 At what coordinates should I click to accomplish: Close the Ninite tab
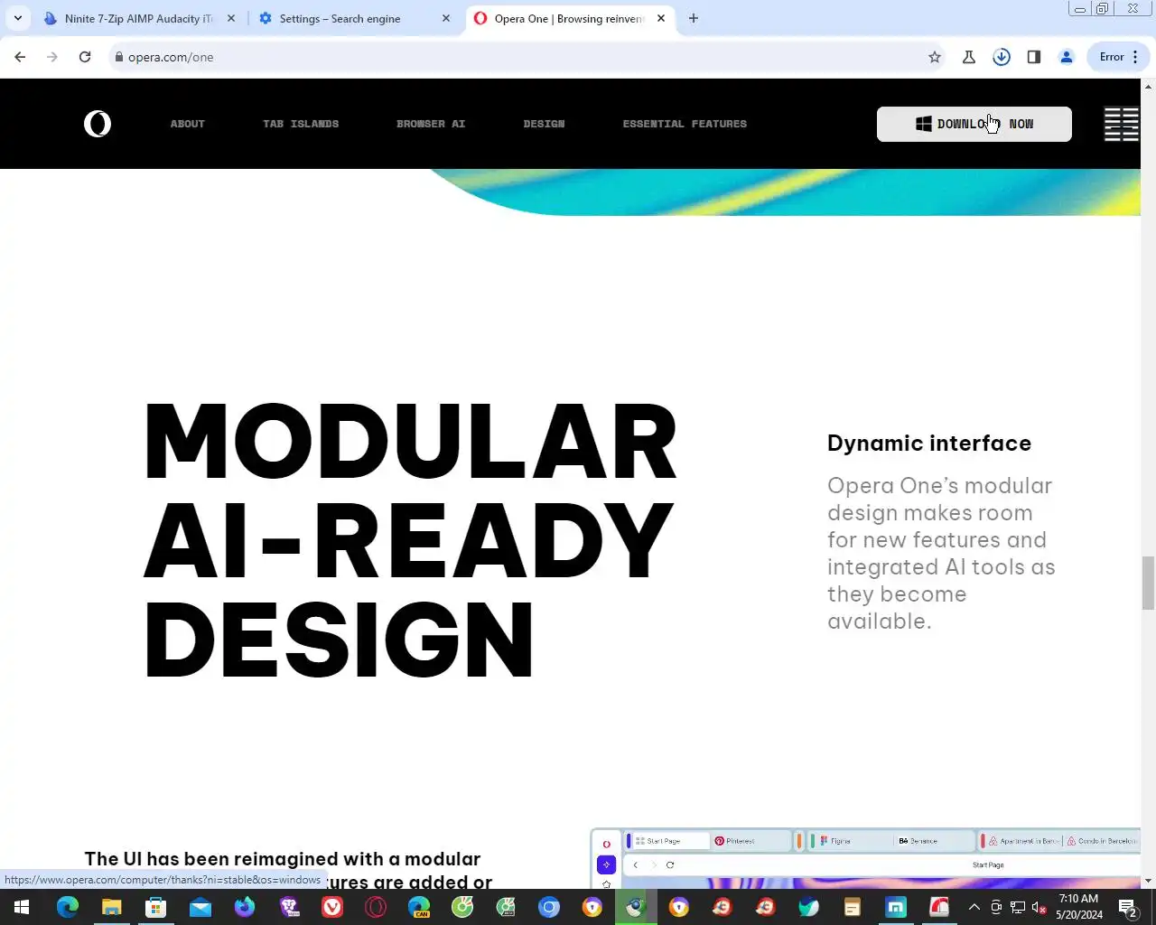tap(231, 18)
